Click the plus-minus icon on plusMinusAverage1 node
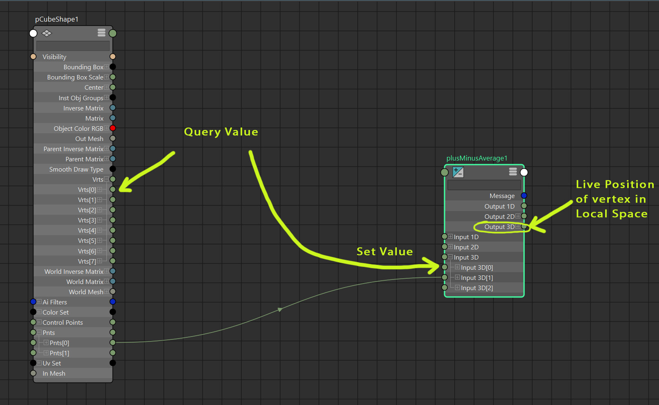The width and height of the screenshot is (659, 405). (458, 172)
